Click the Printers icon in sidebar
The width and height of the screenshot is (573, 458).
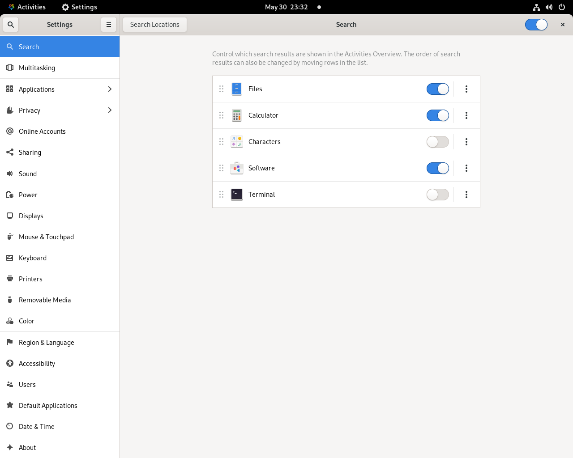pyautogui.click(x=10, y=279)
